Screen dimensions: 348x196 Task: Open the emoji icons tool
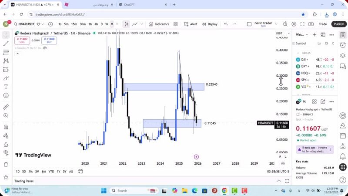click(6, 95)
